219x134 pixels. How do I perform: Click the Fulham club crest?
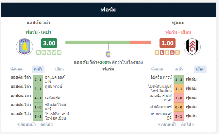tap(192, 47)
